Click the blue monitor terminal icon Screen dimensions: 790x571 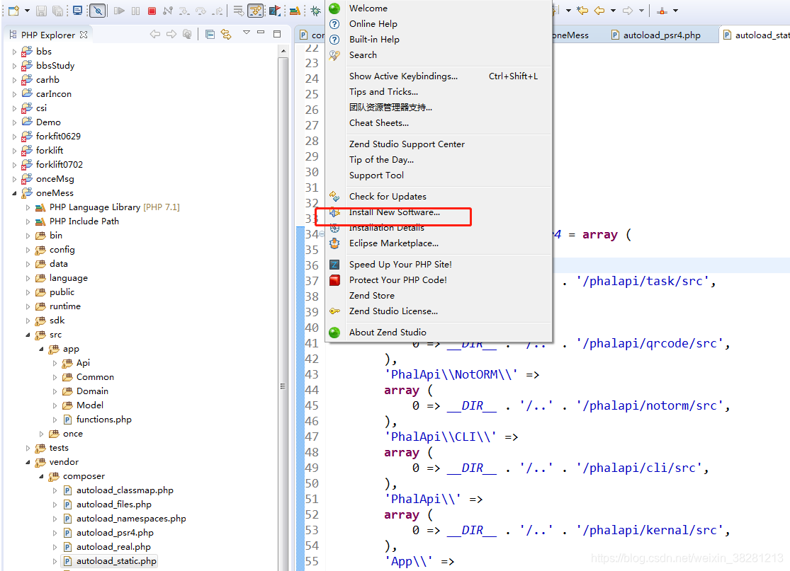78,11
